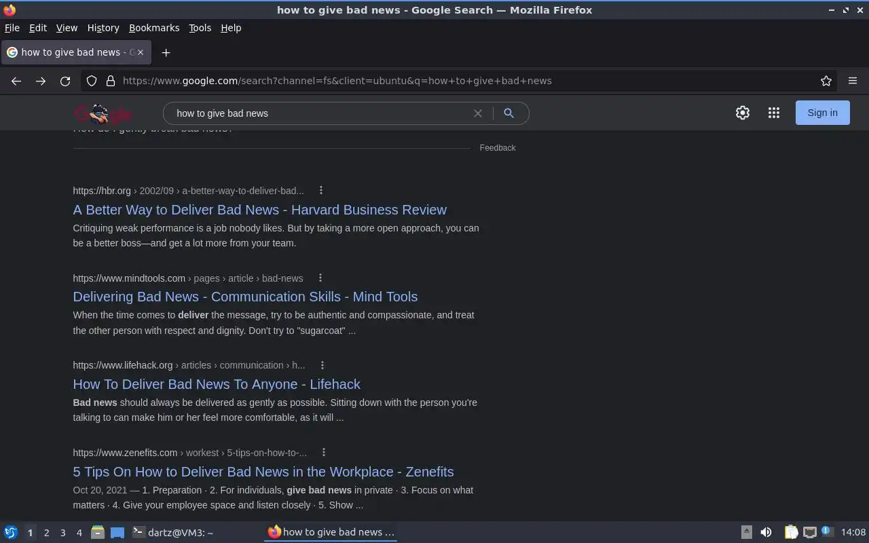
Task: Click the magnifier search button
Action: point(509,113)
